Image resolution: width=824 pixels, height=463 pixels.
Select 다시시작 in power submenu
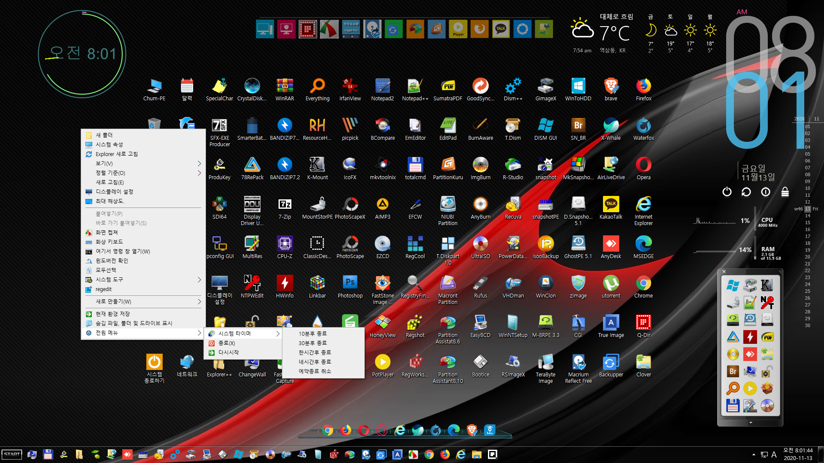[x=243, y=352]
